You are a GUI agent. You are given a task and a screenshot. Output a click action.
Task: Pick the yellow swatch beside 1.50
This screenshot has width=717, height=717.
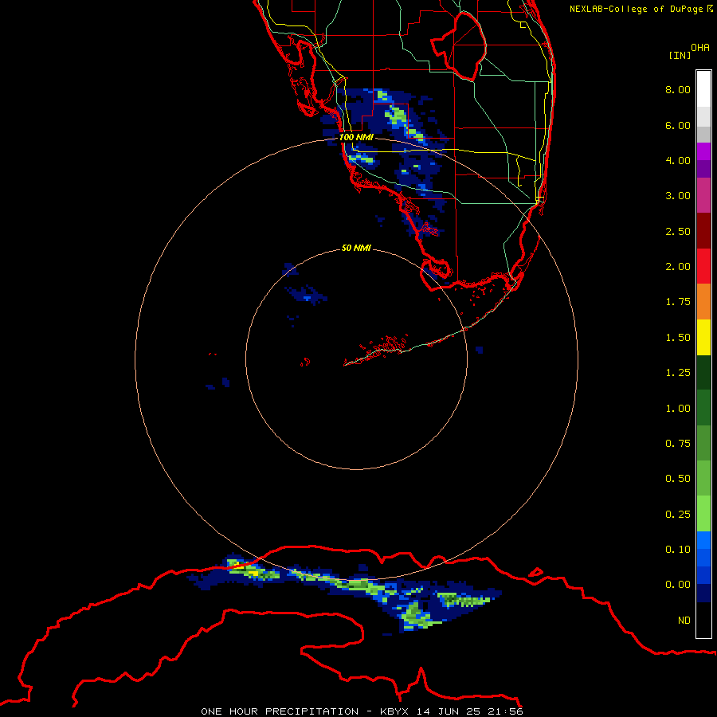[703, 337]
